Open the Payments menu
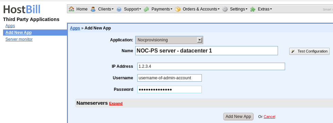 (162, 9)
